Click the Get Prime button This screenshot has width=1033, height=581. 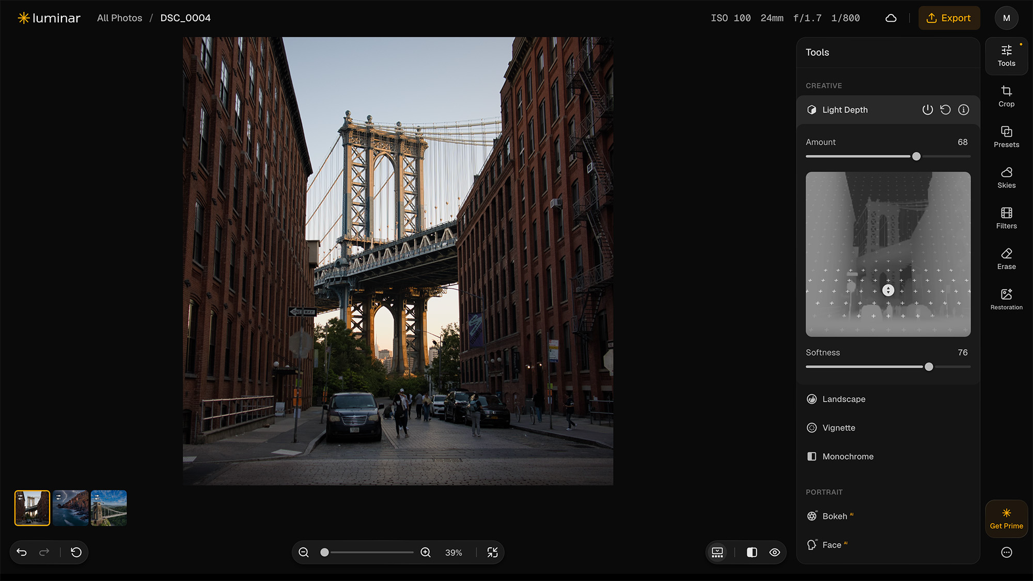pos(1006,519)
